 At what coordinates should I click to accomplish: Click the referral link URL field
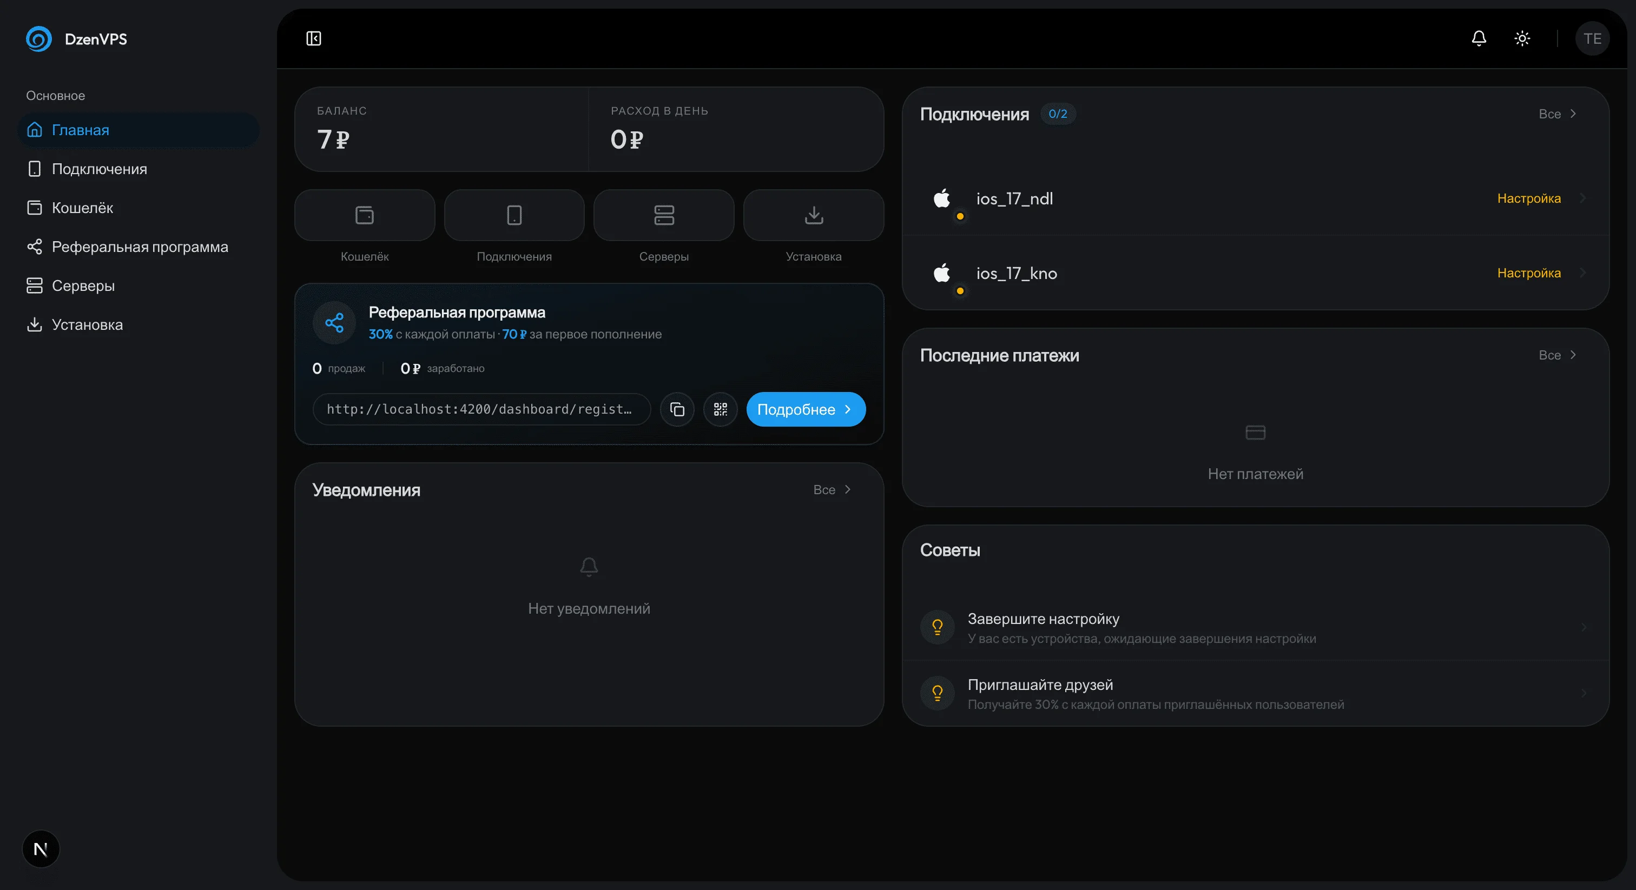coord(481,409)
